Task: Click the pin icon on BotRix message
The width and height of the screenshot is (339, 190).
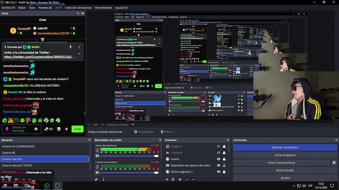Action: (x=70, y=47)
